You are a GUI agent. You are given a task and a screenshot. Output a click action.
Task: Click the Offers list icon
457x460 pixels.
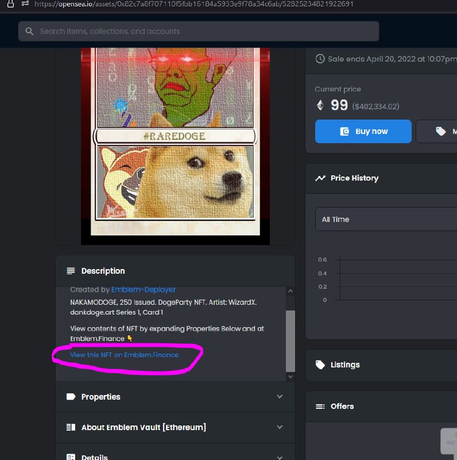(320, 407)
